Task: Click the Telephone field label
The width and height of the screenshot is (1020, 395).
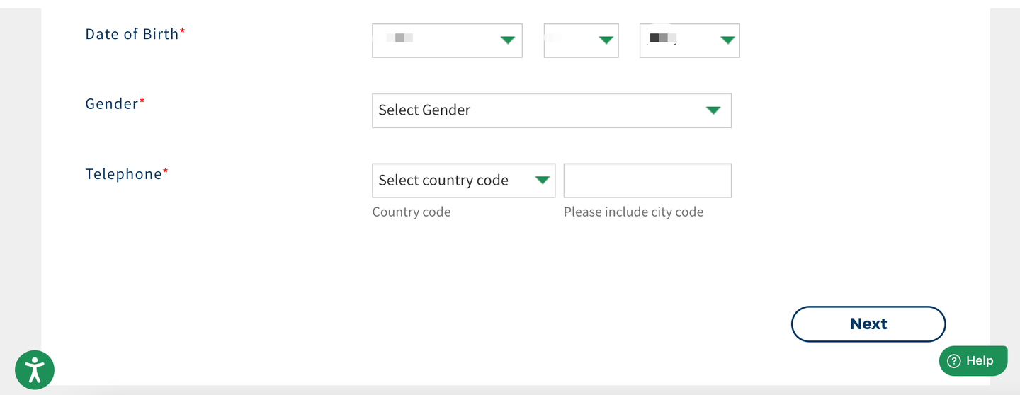Action: (x=124, y=174)
